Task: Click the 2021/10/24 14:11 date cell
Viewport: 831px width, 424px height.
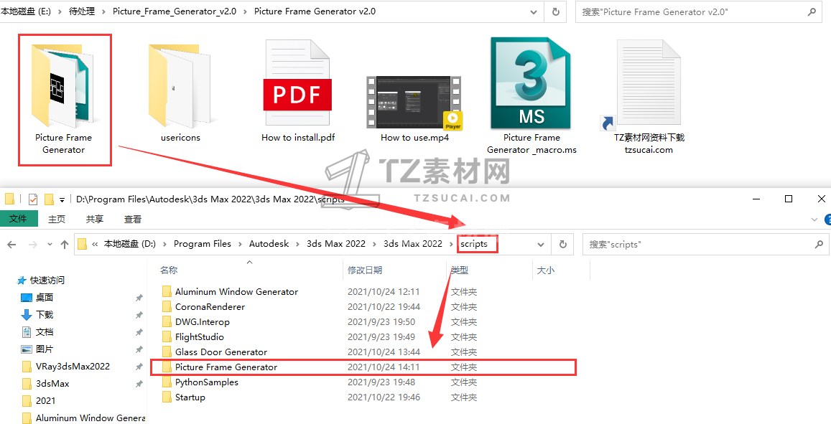Action: pos(384,367)
